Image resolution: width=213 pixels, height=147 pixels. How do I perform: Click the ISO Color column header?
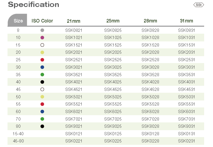click(42, 21)
